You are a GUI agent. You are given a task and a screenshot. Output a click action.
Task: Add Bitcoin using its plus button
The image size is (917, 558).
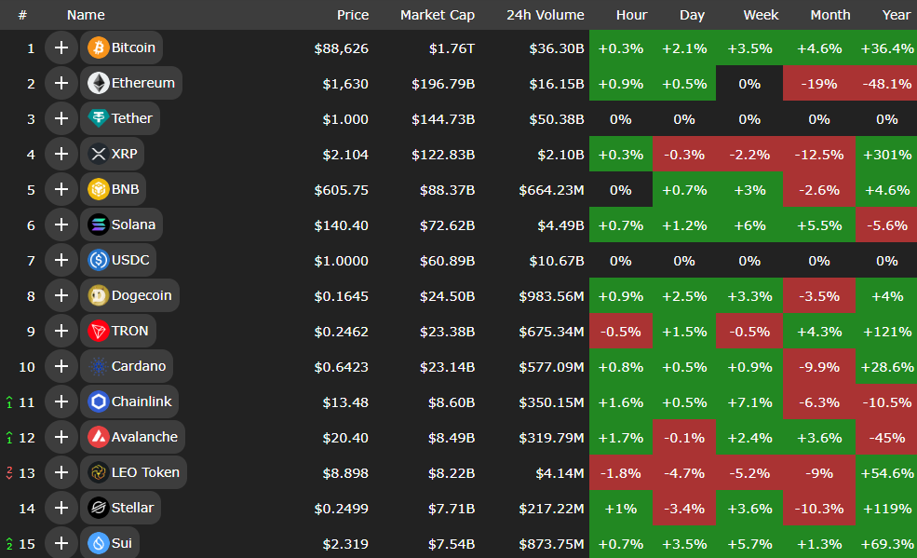61,48
